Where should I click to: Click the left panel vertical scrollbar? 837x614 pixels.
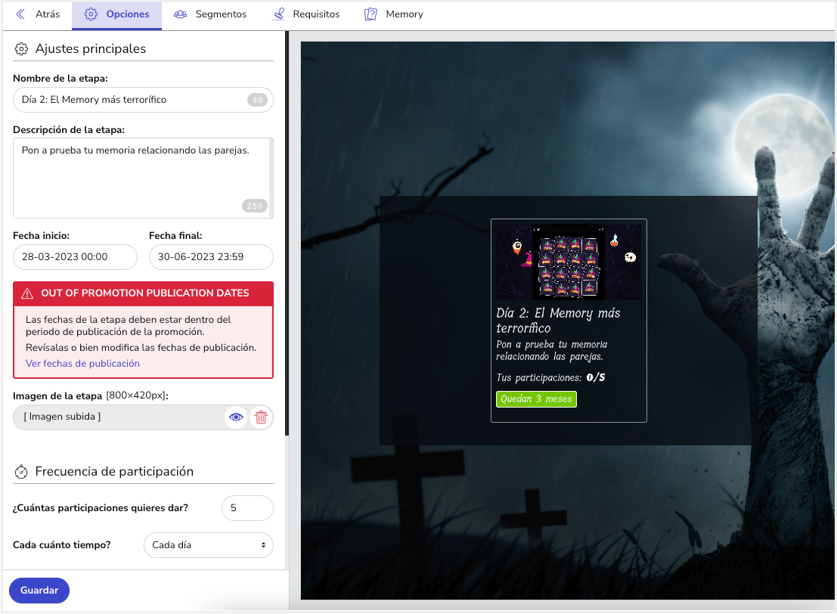(x=287, y=234)
